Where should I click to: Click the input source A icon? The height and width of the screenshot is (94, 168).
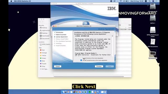click(x=146, y=1)
